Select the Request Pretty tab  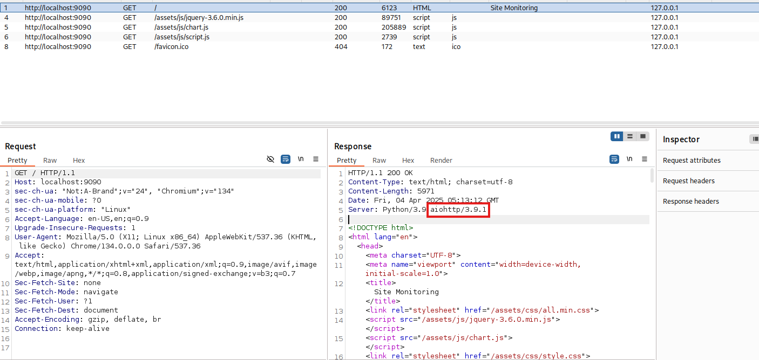pyautogui.click(x=17, y=160)
